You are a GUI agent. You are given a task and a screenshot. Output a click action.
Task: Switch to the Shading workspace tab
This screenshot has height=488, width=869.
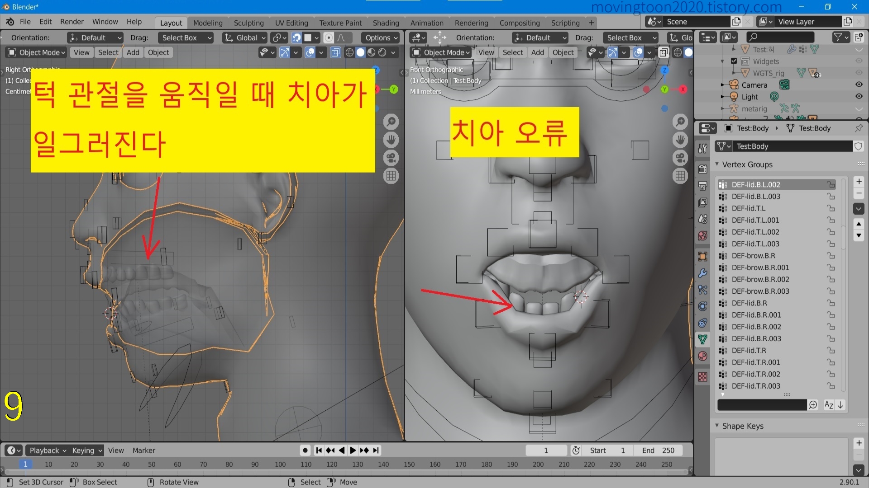point(386,23)
